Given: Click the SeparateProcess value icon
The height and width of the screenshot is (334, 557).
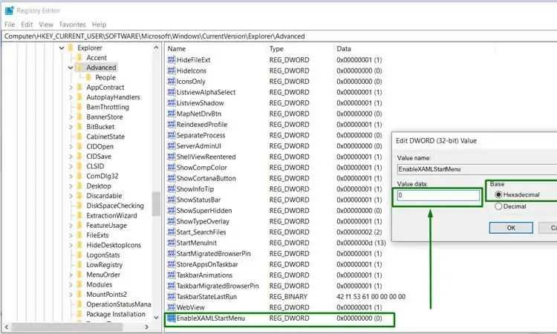Looking at the screenshot, I should [x=172, y=135].
